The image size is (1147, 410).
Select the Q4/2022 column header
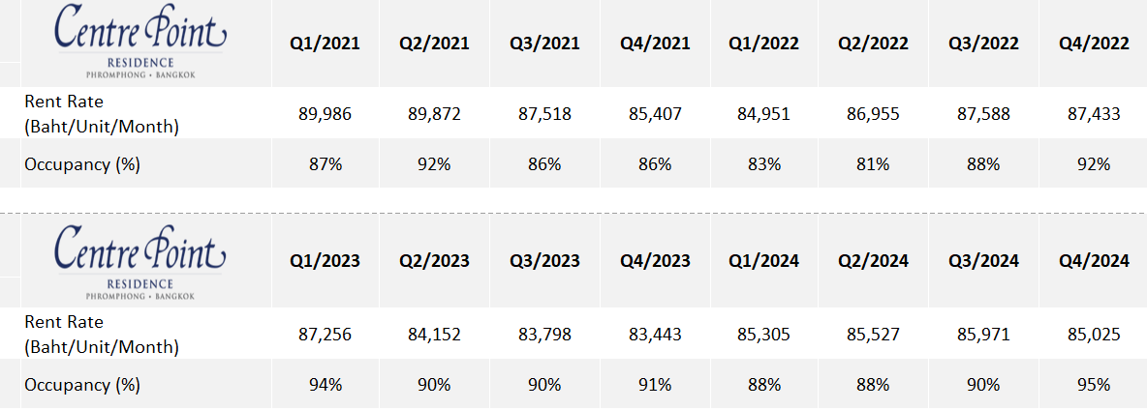pos(1094,44)
